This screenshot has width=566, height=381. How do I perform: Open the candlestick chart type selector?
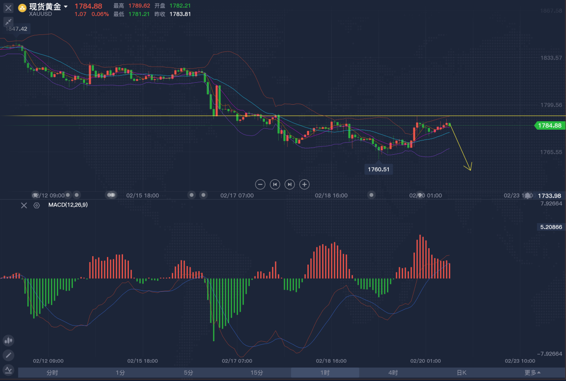click(9, 341)
